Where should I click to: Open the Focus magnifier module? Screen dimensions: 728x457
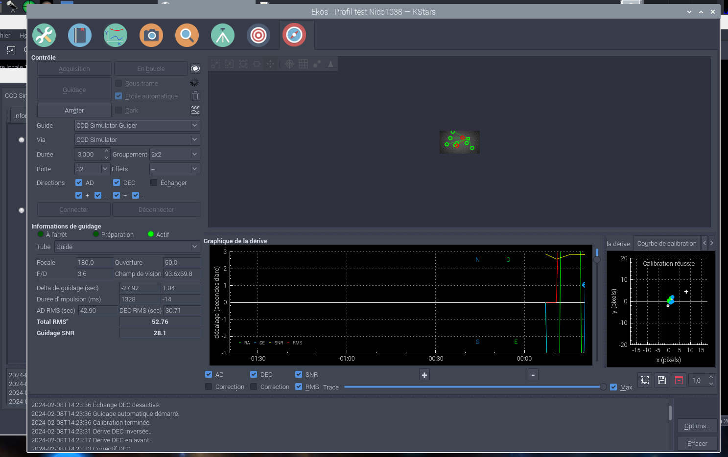187,35
